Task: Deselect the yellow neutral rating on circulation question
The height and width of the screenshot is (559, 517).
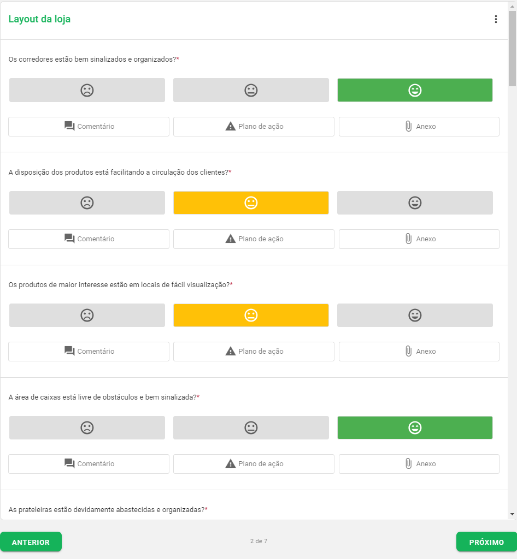Action: [250, 203]
